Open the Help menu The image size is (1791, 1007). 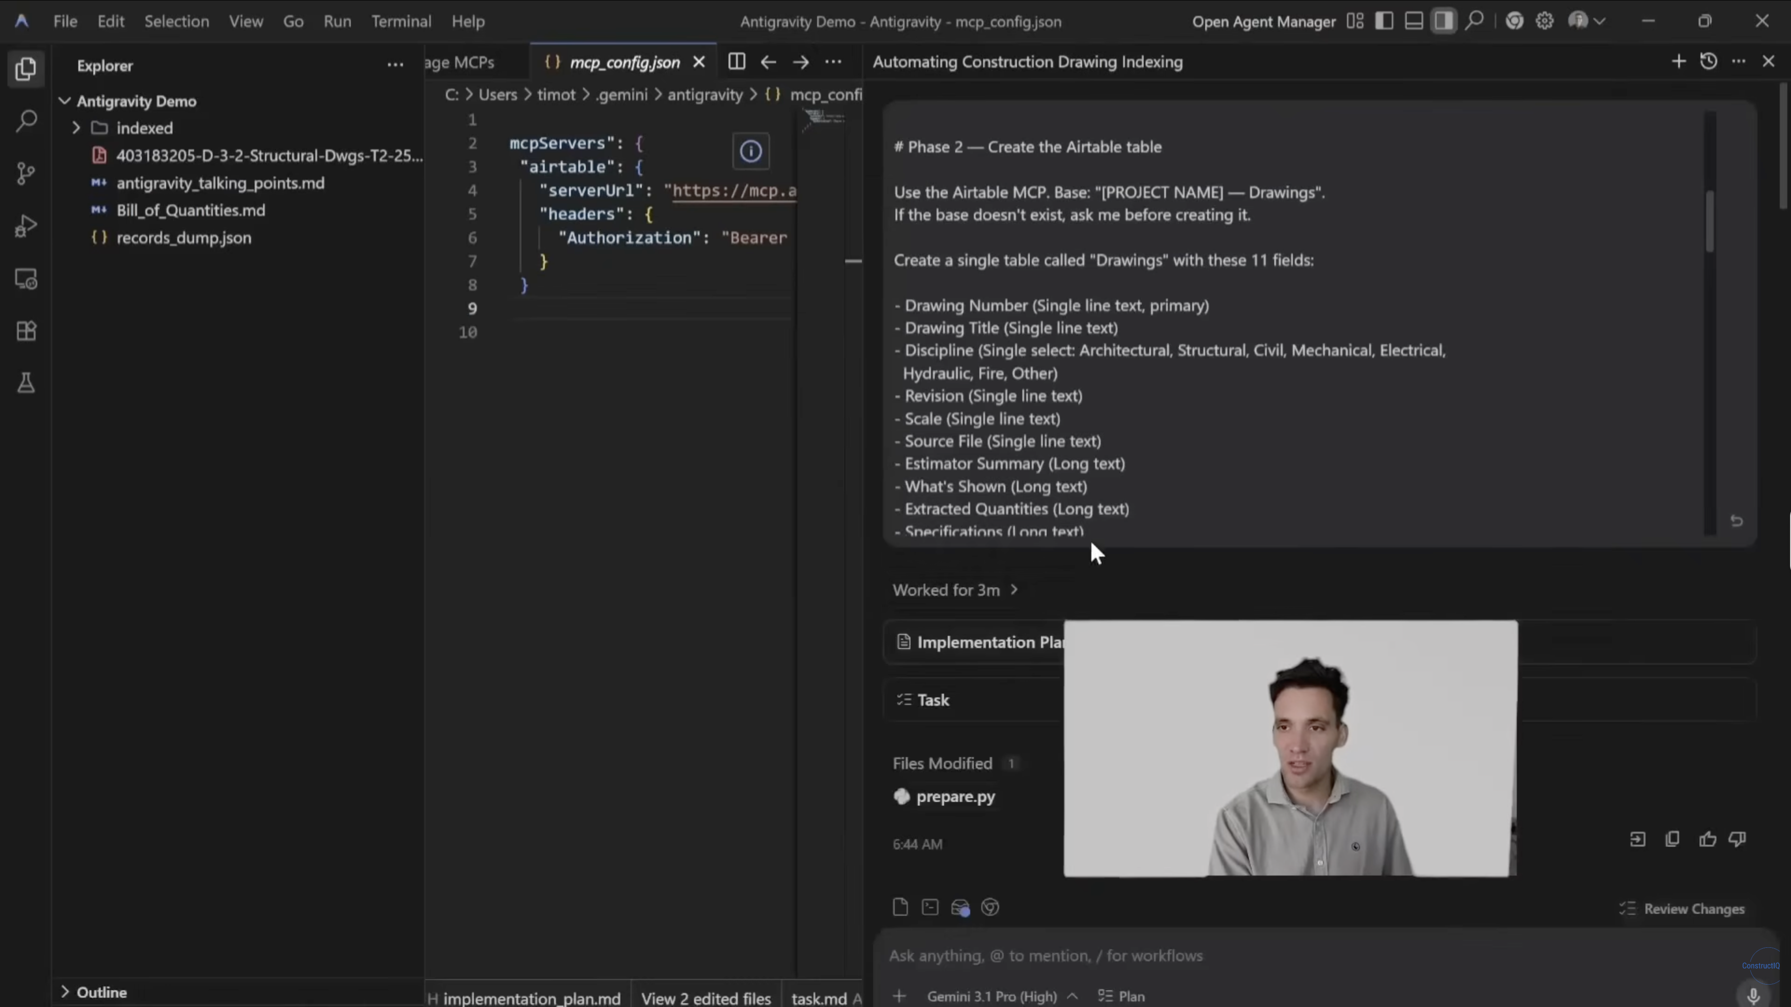[x=468, y=21]
